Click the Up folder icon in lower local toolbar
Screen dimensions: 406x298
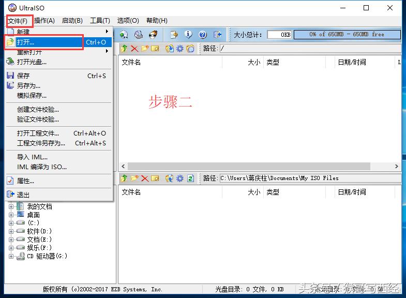click(124, 178)
